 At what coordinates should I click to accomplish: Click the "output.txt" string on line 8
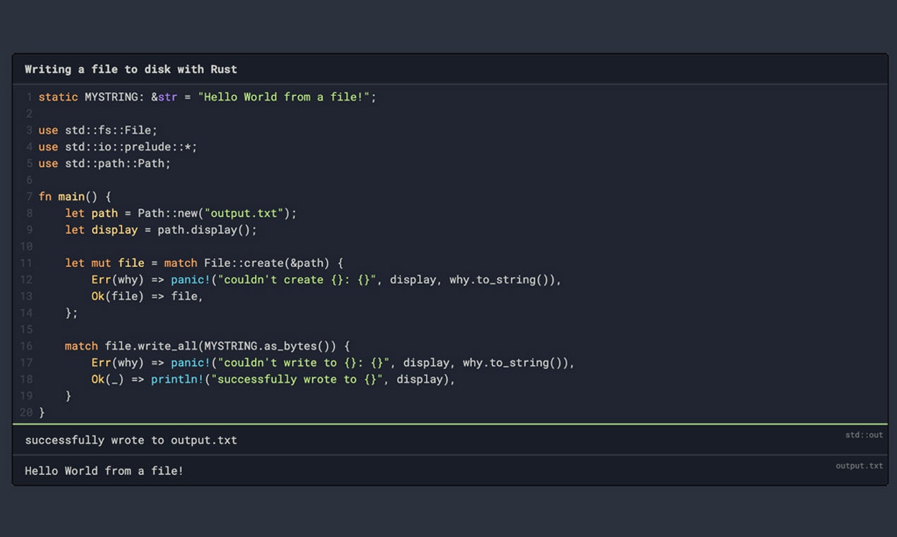(244, 213)
